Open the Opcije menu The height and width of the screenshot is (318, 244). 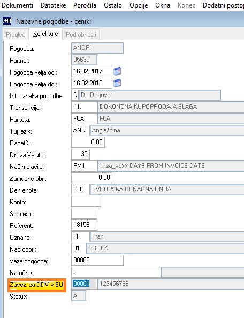coord(139,5)
